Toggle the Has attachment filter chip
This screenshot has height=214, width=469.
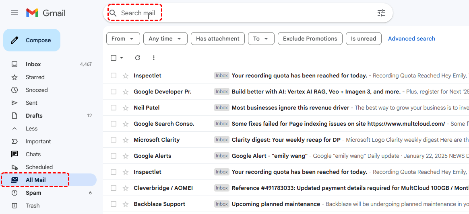coord(217,39)
